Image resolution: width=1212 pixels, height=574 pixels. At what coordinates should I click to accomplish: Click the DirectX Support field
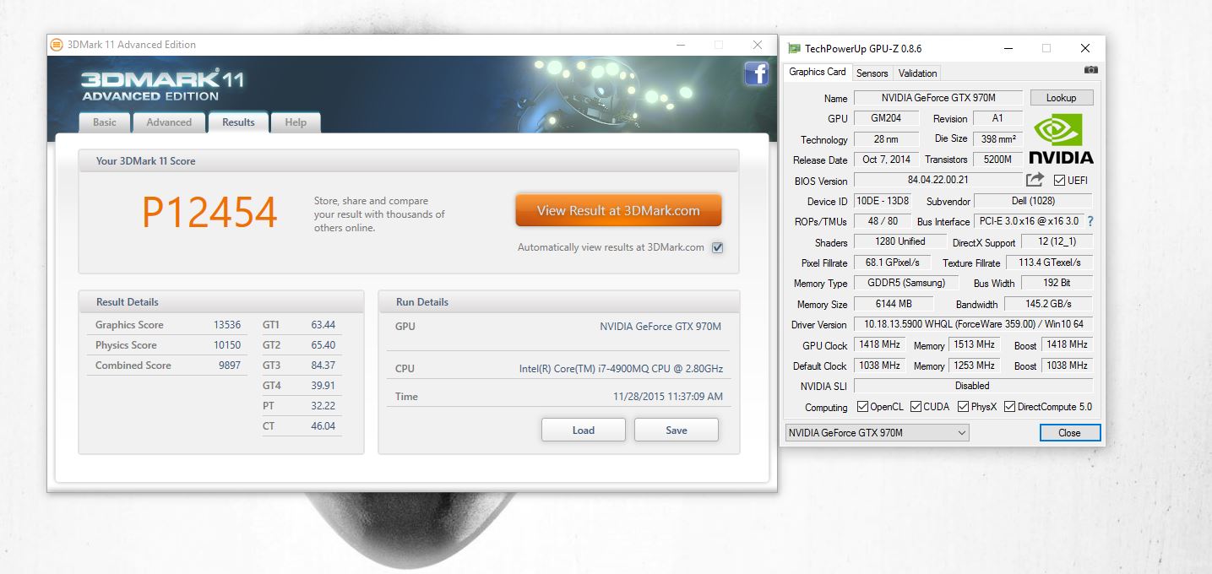click(1057, 241)
